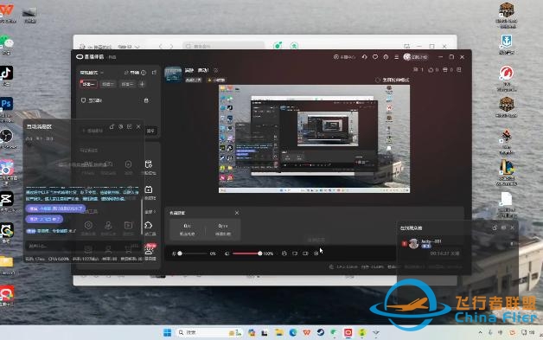Click the third icon in the chat panel header

pos(130,127)
